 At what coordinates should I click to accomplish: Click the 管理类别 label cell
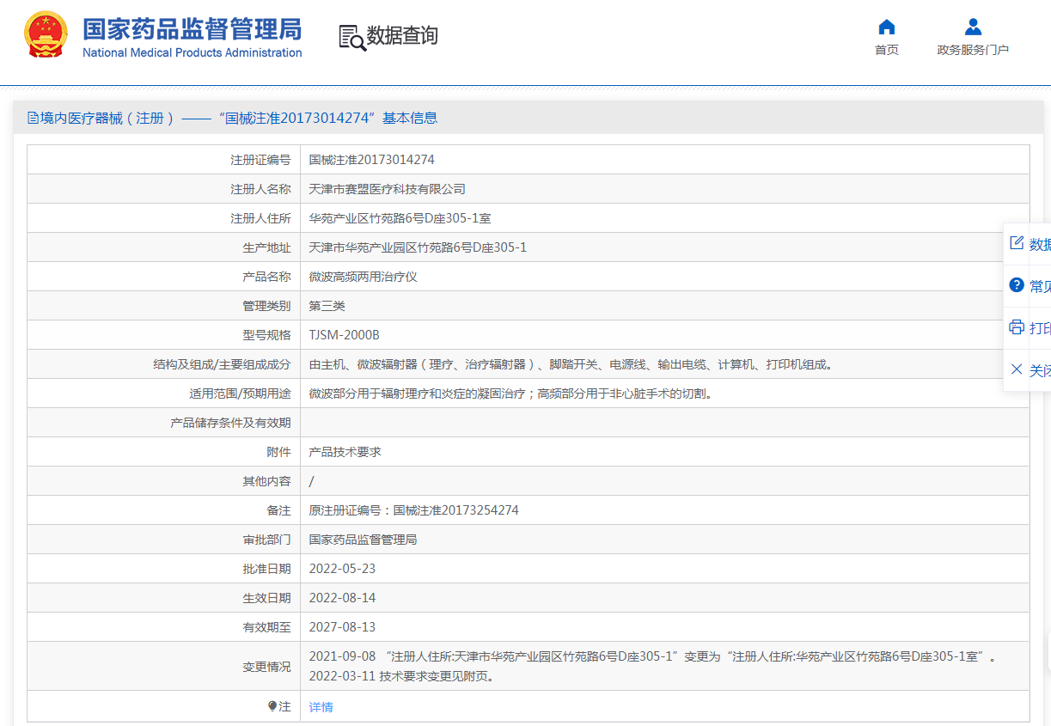[x=164, y=306]
